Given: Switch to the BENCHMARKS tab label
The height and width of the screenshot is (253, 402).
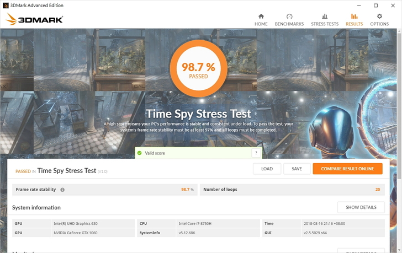Looking at the screenshot, I should coord(289,24).
